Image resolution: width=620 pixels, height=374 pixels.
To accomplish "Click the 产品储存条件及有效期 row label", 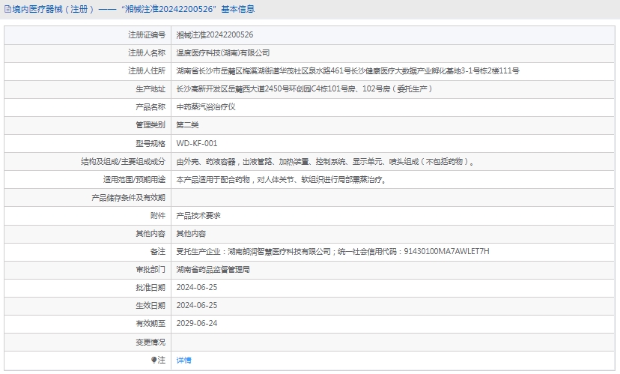I will (x=128, y=197).
